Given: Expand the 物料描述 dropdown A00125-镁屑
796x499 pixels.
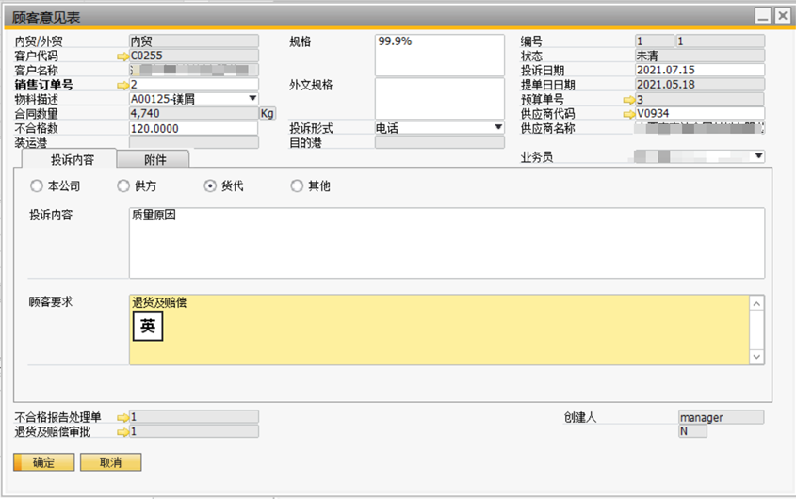Looking at the screenshot, I should click(x=252, y=99).
